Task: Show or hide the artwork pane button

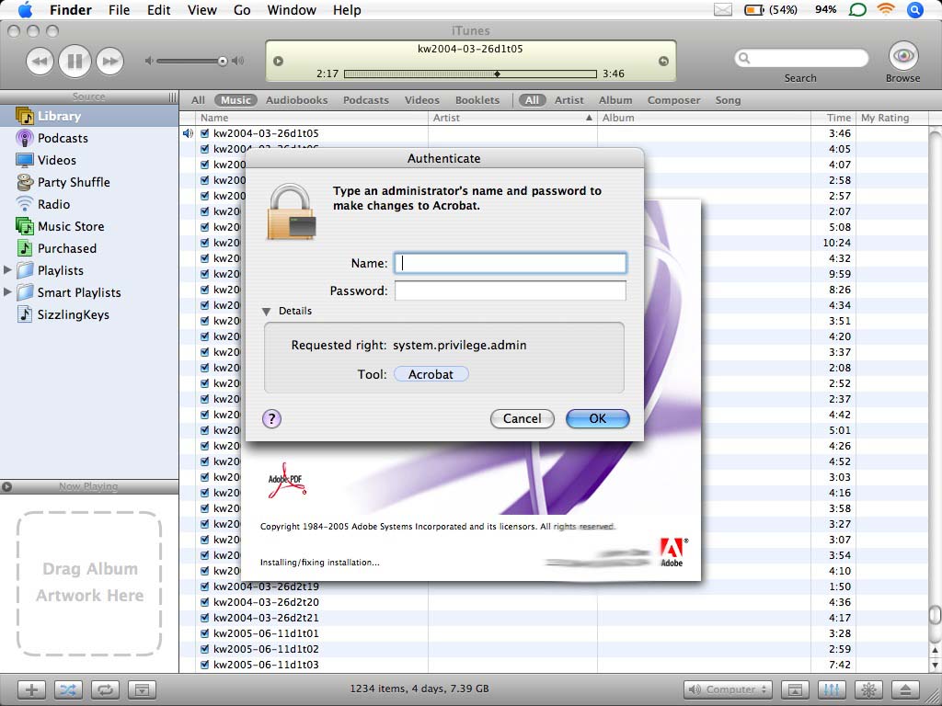Action: coord(142,689)
